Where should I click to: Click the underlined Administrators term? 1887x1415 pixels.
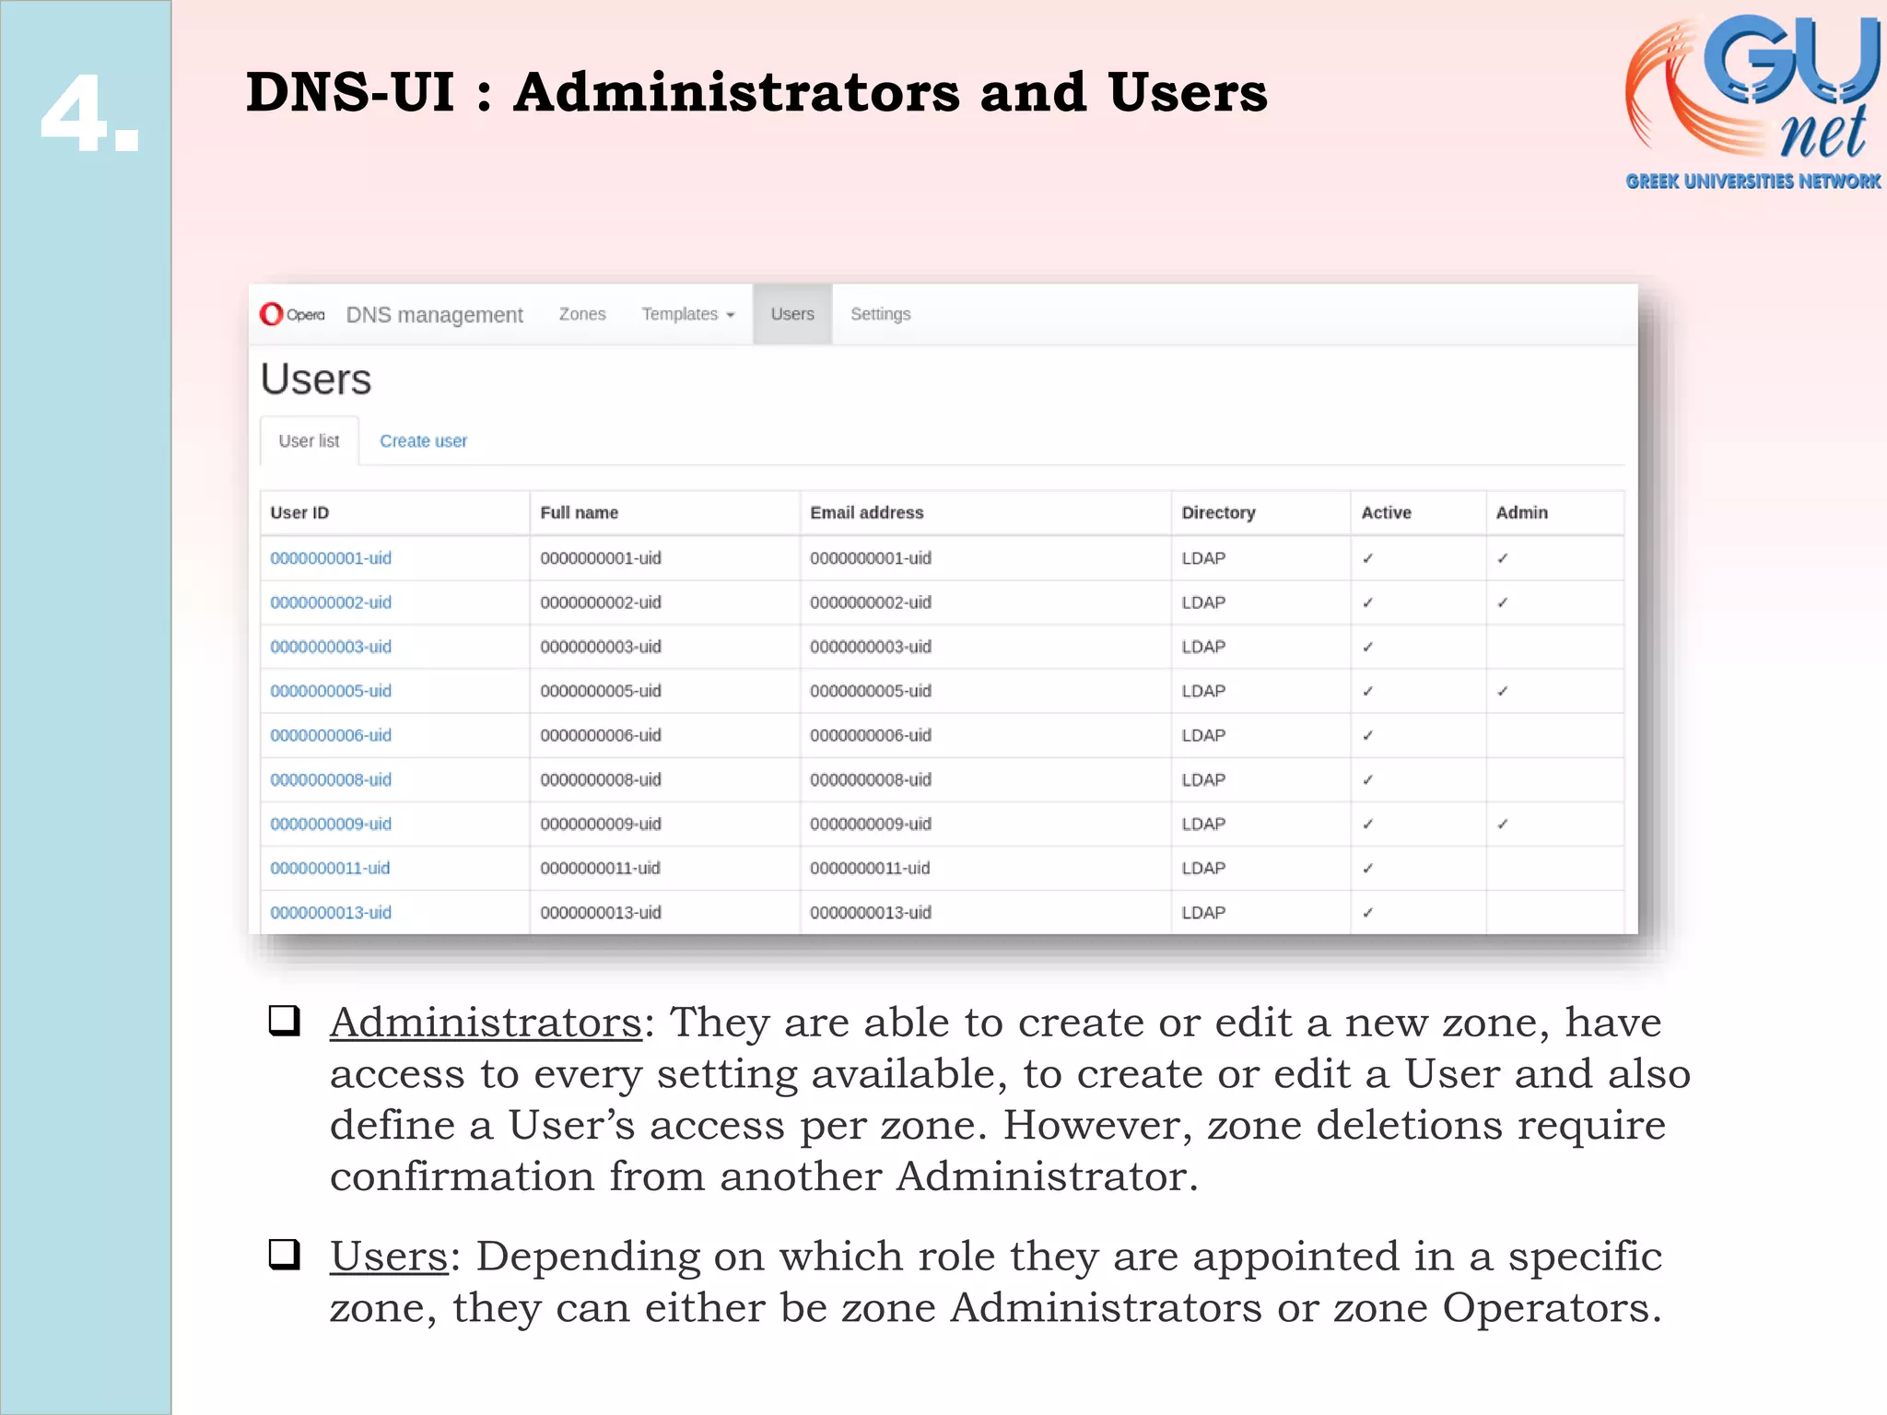pos(486,1023)
